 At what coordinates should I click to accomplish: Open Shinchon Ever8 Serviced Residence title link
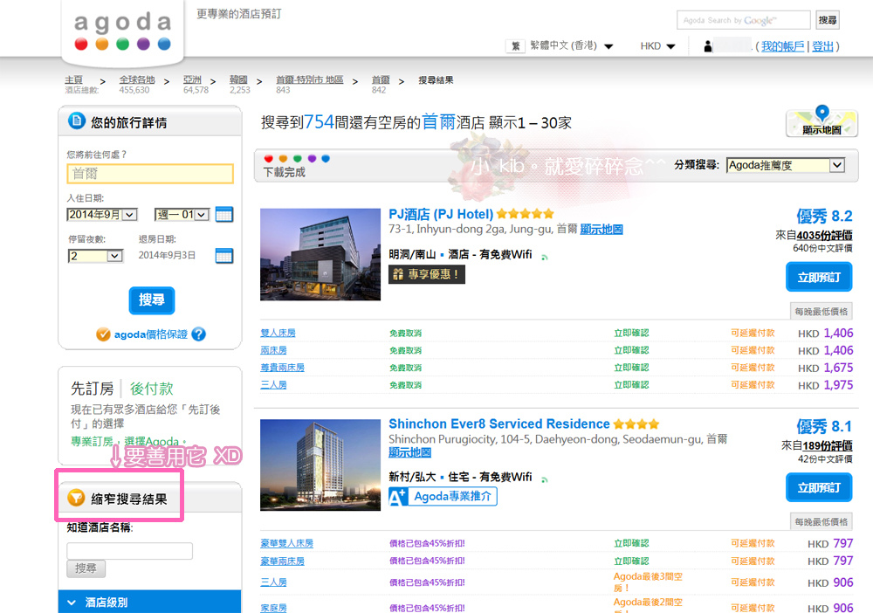coord(498,424)
